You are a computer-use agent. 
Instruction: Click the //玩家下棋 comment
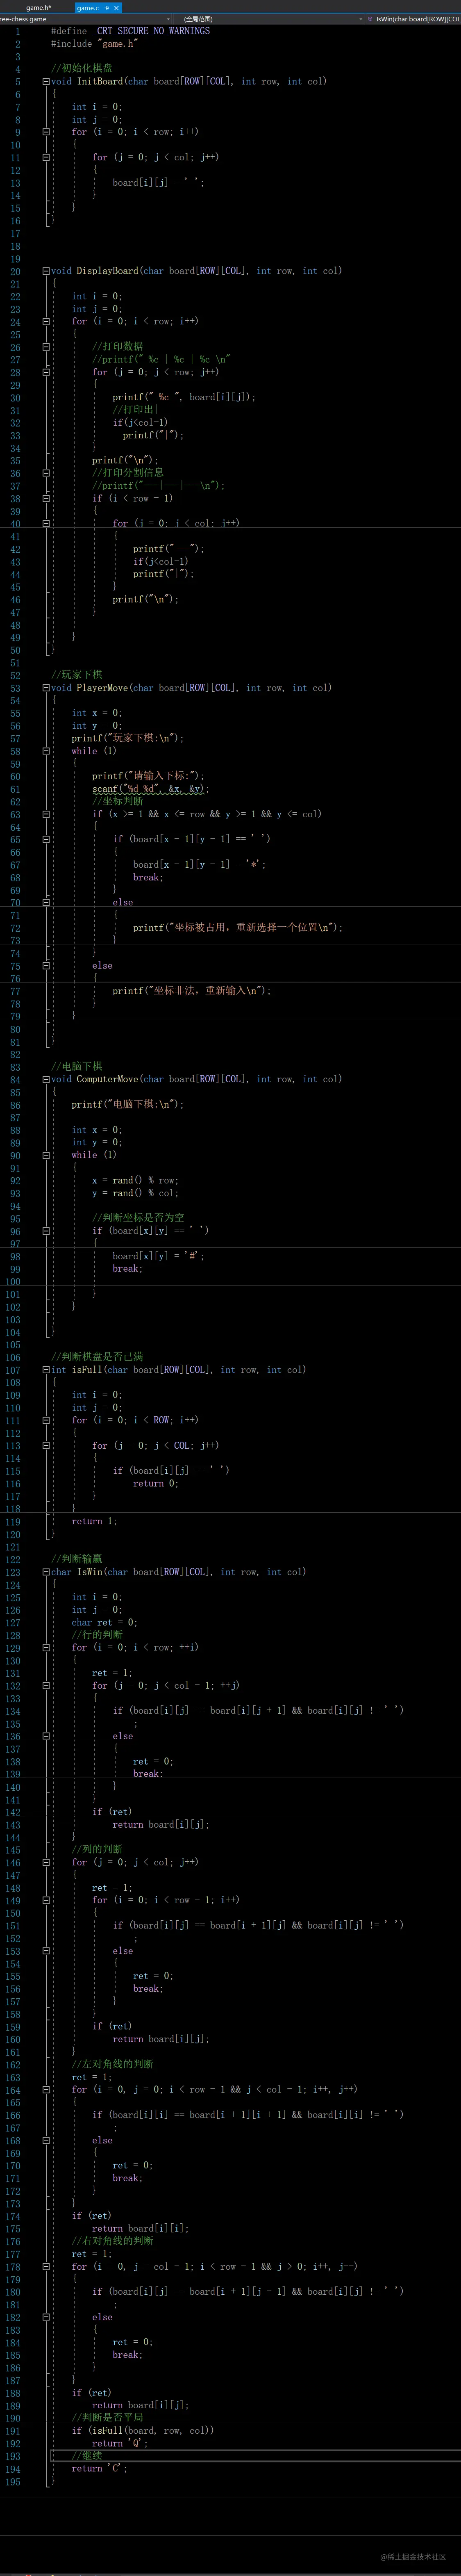point(77,675)
